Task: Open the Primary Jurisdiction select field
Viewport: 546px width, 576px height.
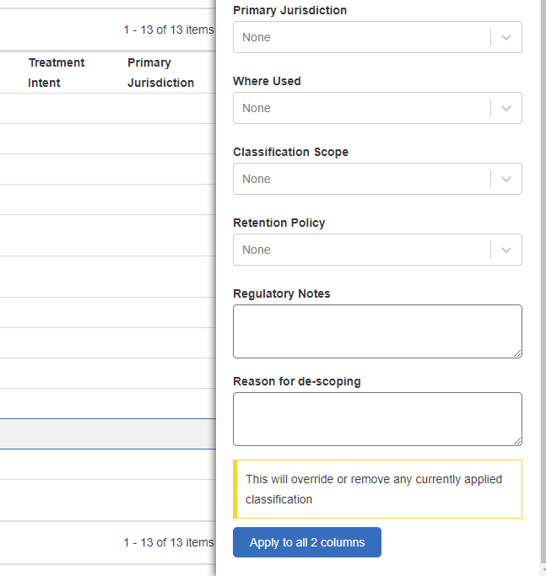Action: 361,37
